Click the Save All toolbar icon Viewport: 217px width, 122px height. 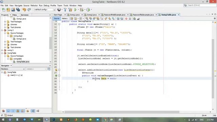point(18,9)
